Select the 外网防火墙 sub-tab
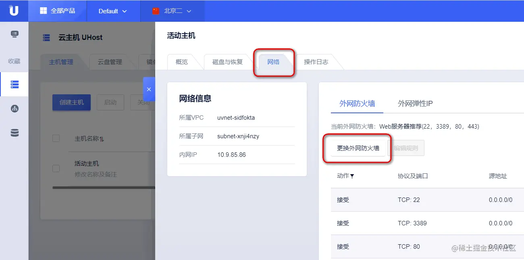Viewport: 524px width, 260px height. [357, 104]
